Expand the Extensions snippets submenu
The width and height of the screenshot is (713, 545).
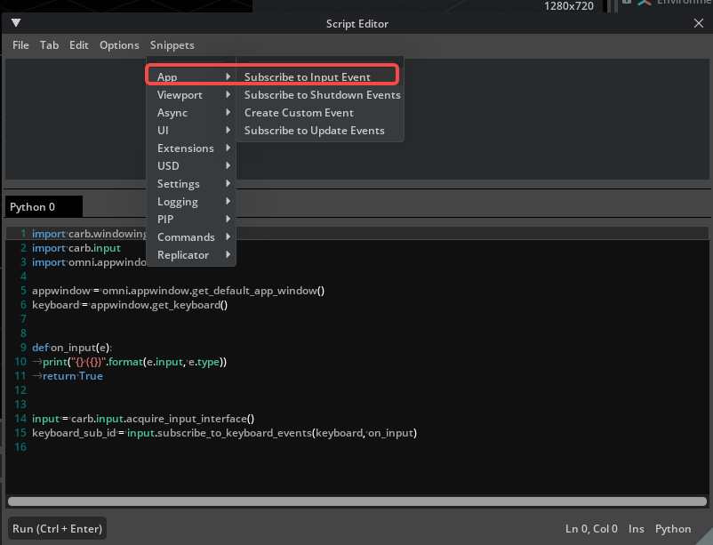(x=191, y=148)
